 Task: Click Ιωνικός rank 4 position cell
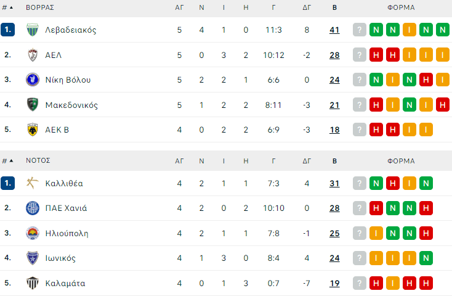7,258
